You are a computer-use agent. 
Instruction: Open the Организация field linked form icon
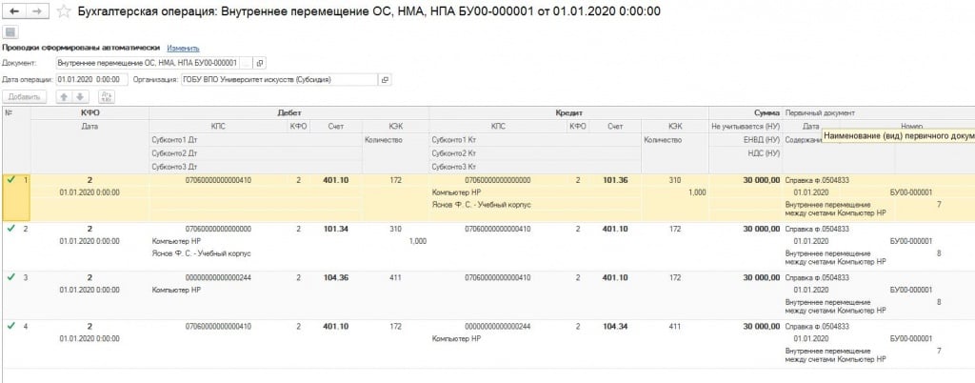tap(386, 80)
